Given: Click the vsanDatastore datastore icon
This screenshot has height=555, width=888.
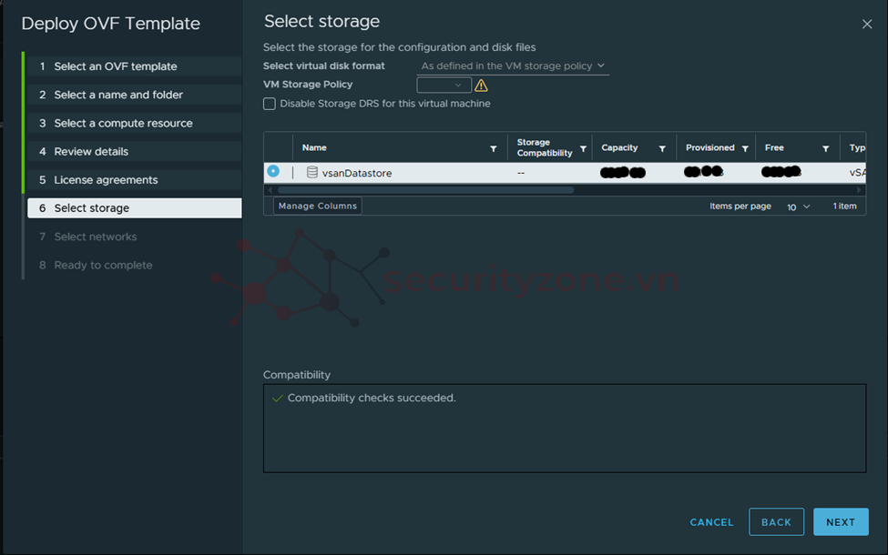Looking at the screenshot, I should coord(311,172).
